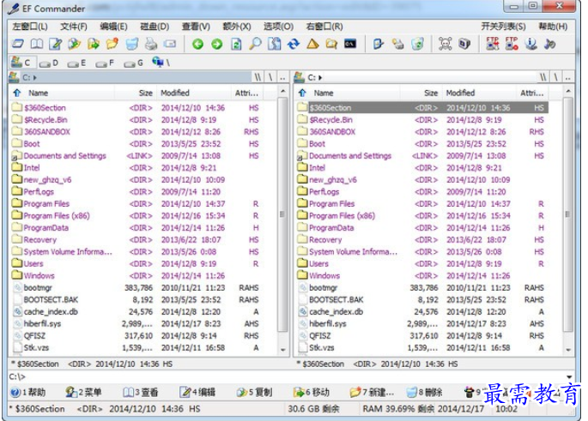Screen dimensions: 588x421
Task: Open the 左窗口(L) menu
Action: pyautogui.click(x=30, y=27)
